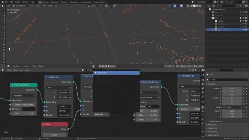Disable render for Text object camera icon
Viewport: 249px width, 140px height.
point(246,30)
